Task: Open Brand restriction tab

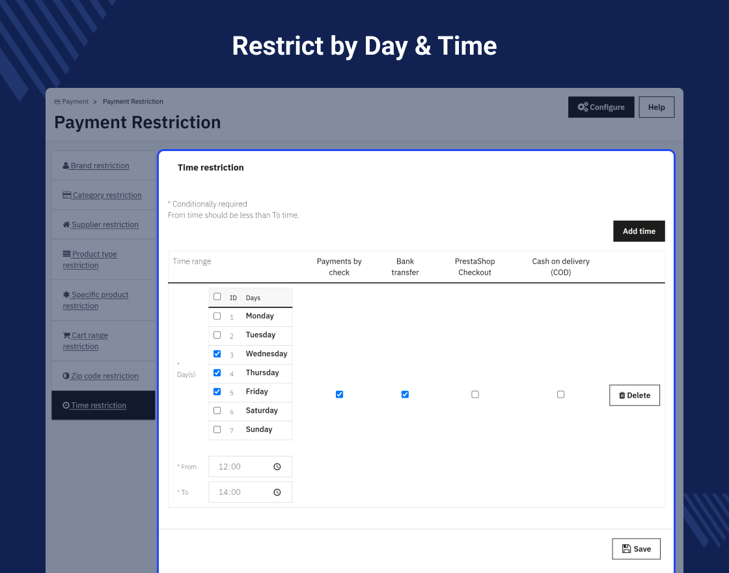Action: 103,165
